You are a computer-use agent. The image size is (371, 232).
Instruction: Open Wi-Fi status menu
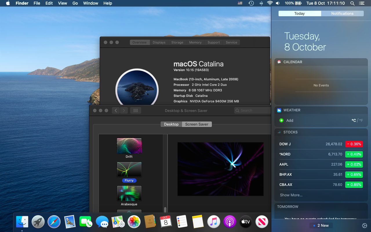270,3
